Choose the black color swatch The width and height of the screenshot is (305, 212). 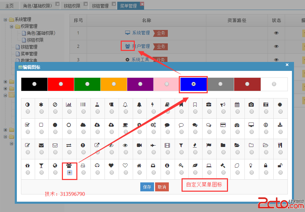34,84
